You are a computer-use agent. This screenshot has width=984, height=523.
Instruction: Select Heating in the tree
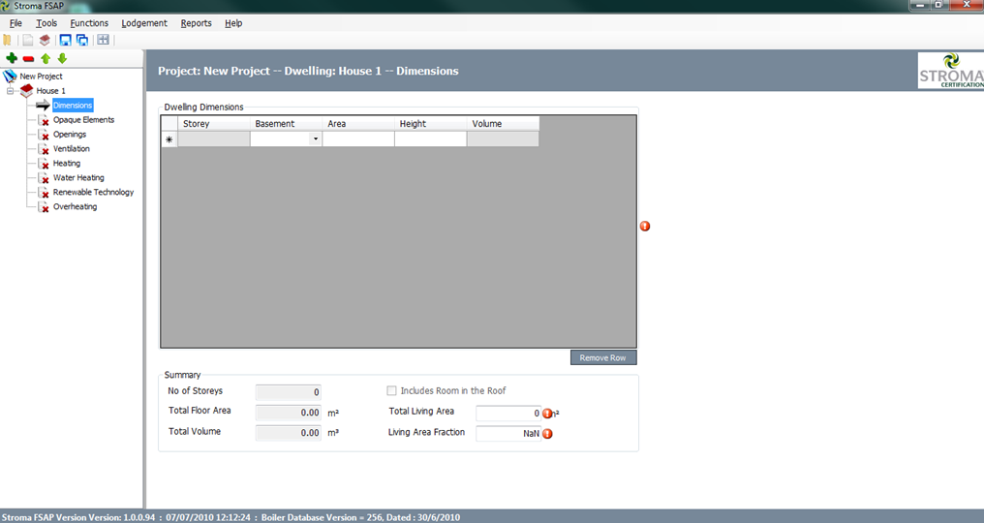[67, 164]
